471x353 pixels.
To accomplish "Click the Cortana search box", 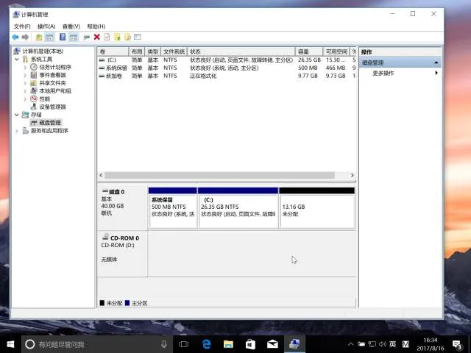I will coord(96,344).
